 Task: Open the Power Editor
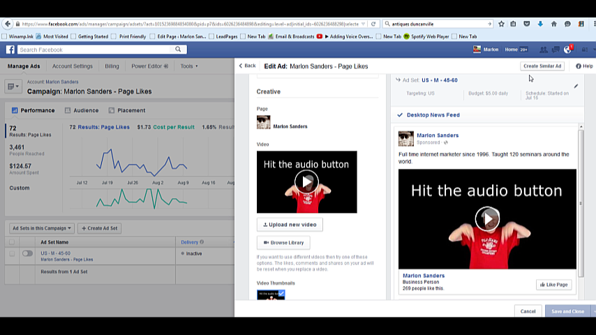[x=149, y=66]
